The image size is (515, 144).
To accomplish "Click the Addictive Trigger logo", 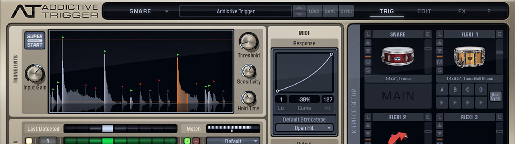I will click(55, 11).
